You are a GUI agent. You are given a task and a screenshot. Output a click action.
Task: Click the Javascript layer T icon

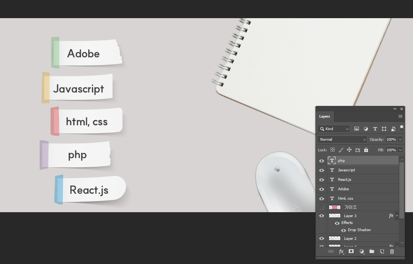[332, 170]
